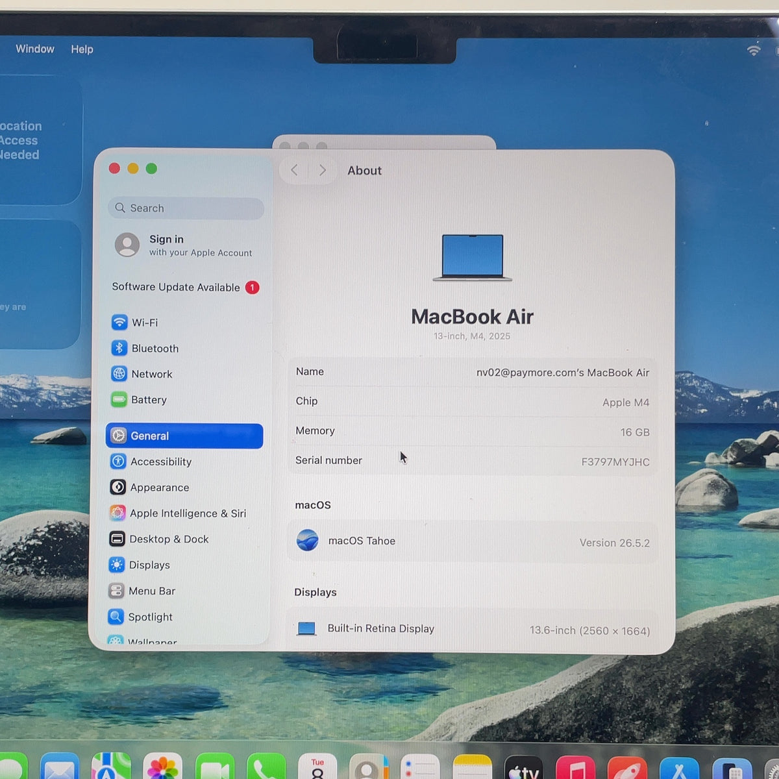This screenshot has height=779, width=779.
Task: Click the Search field in Settings
Action: pos(186,208)
